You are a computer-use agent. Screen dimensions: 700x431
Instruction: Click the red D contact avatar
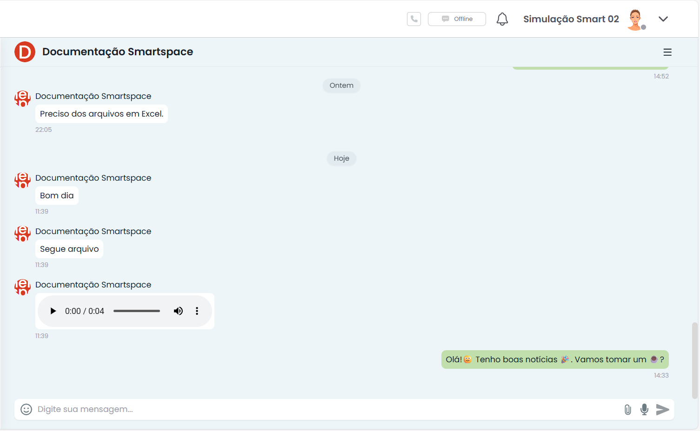click(x=25, y=52)
